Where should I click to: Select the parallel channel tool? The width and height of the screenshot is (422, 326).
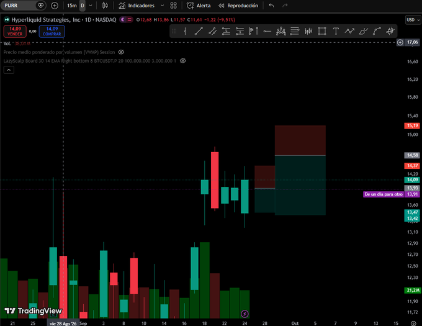pos(212,31)
